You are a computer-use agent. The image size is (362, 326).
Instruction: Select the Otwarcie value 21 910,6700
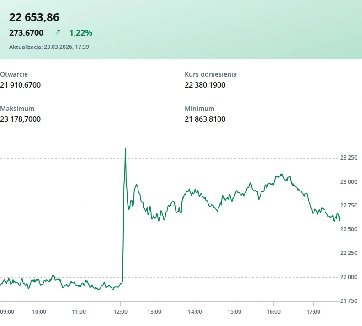tap(21, 85)
